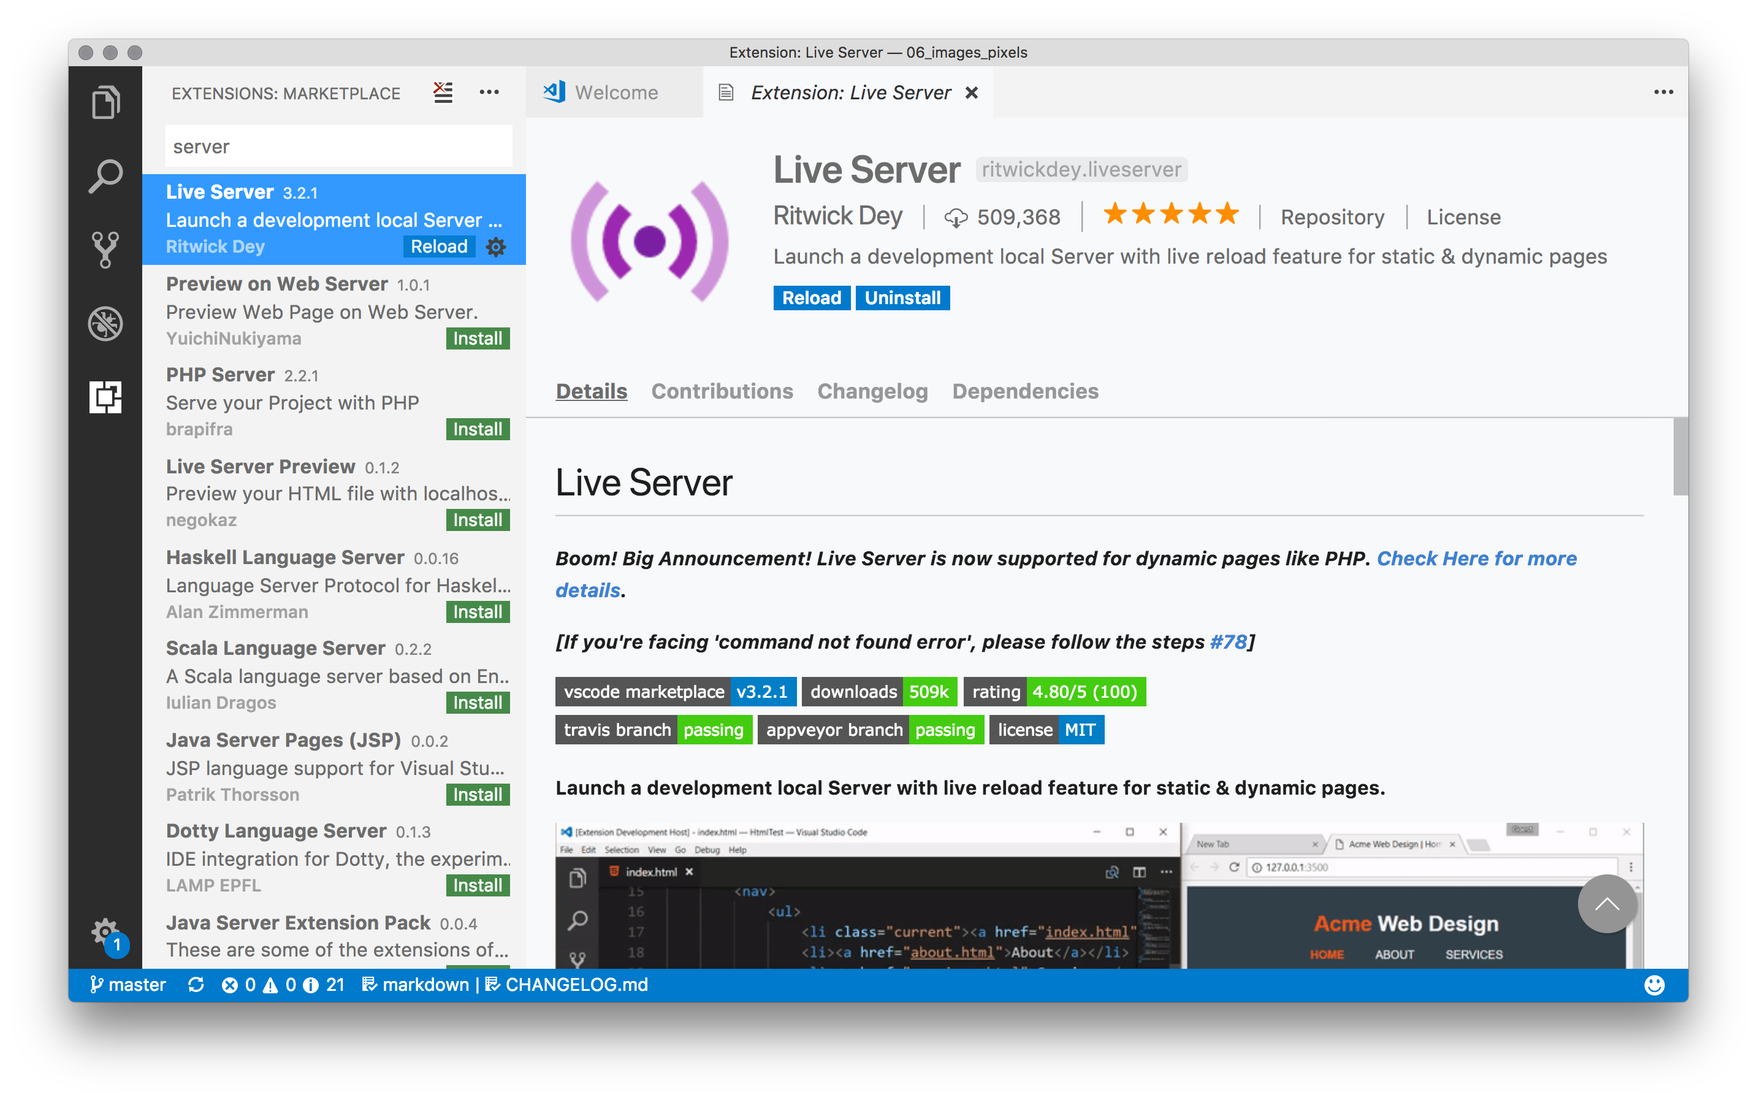The width and height of the screenshot is (1757, 1100).
Task: Click the details page vertical scrollbar
Action: point(1680,456)
